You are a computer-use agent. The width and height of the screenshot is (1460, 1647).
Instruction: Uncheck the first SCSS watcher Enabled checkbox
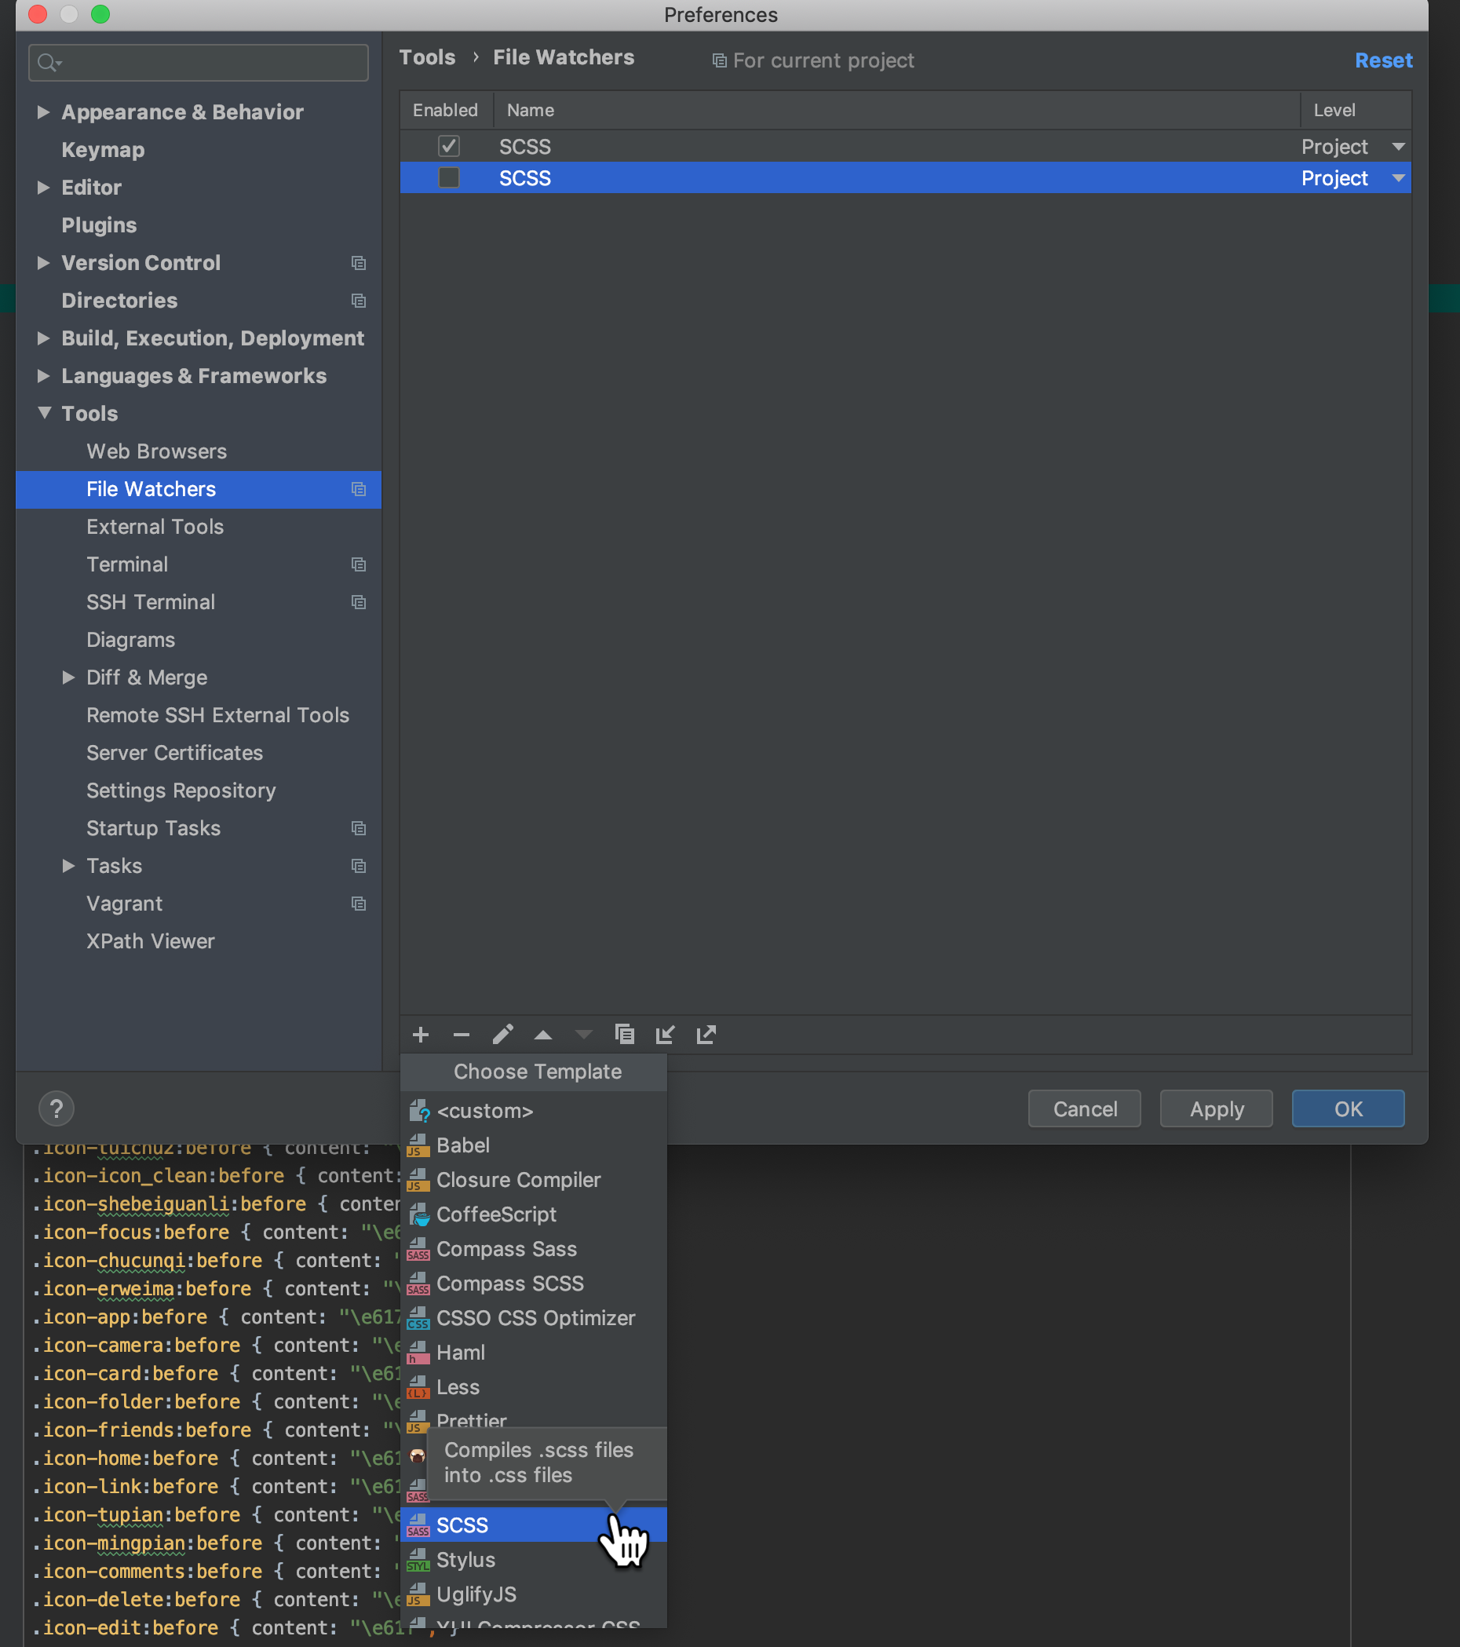[449, 146]
